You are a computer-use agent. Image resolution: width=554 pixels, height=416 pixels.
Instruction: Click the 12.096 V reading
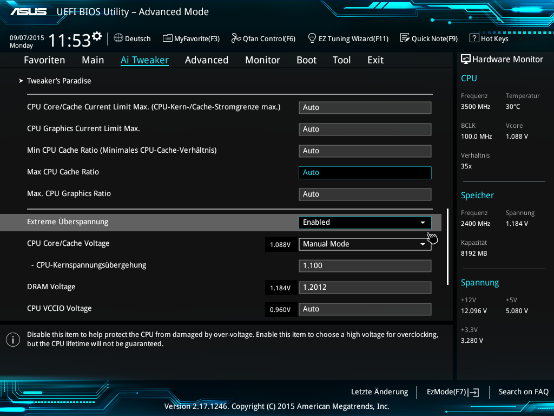click(x=474, y=311)
